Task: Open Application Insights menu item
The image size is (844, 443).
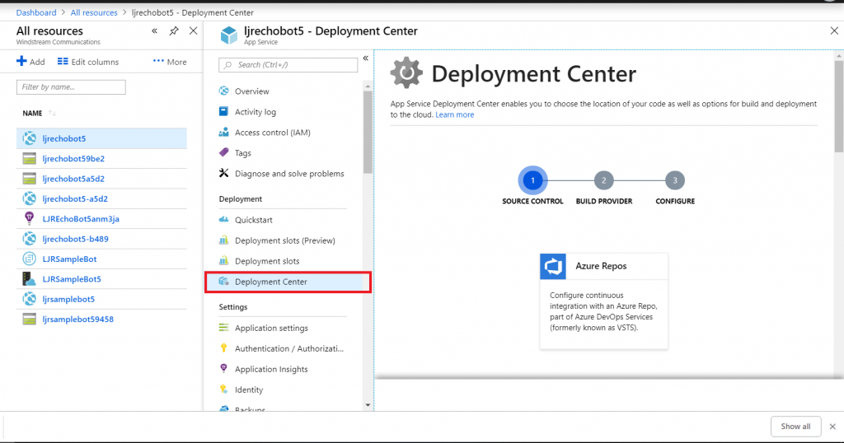Action: pyautogui.click(x=271, y=370)
